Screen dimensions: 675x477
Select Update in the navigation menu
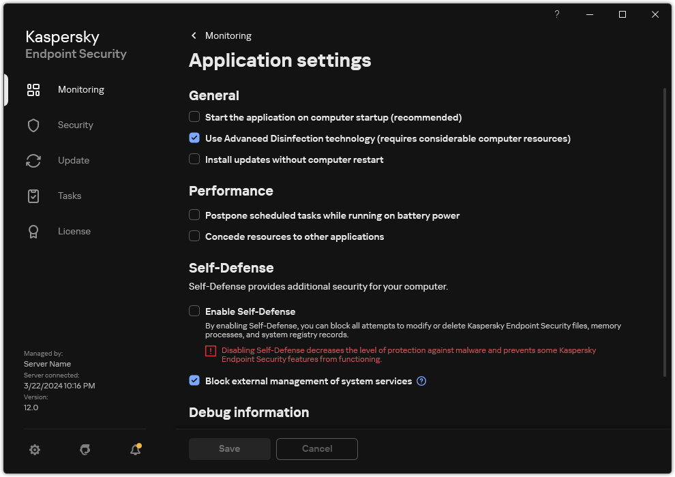point(73,160)
